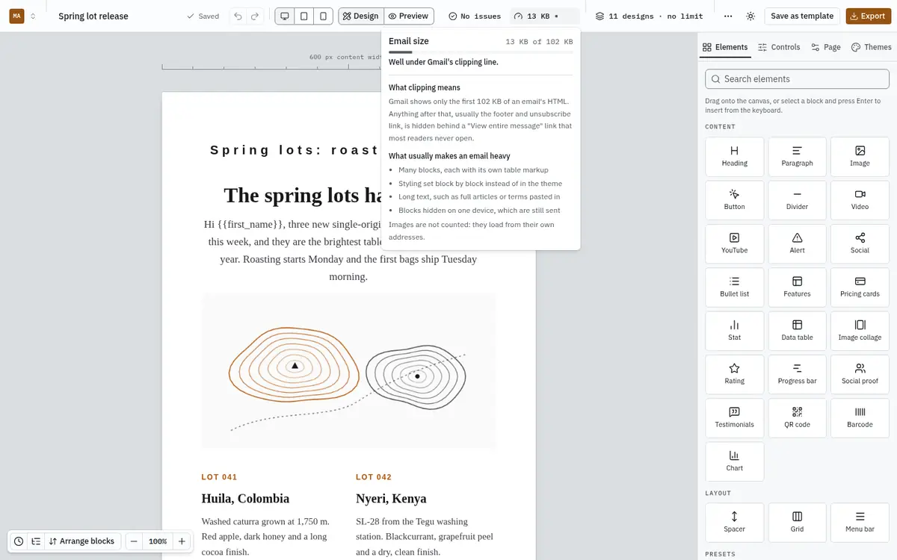Add a Testimonials element

click(735, 418)
